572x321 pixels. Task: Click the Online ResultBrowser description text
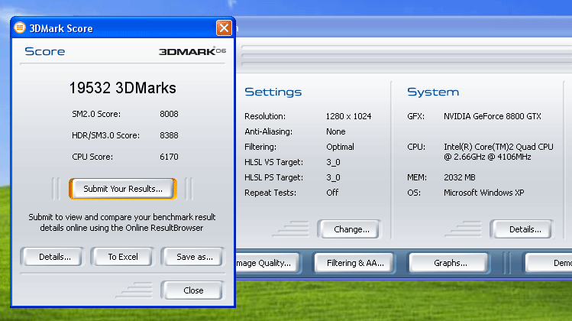(122, 222)
